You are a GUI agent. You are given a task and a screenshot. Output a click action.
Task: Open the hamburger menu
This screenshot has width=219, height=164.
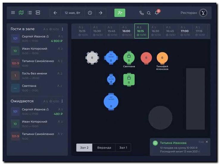[x=13, y=13]
